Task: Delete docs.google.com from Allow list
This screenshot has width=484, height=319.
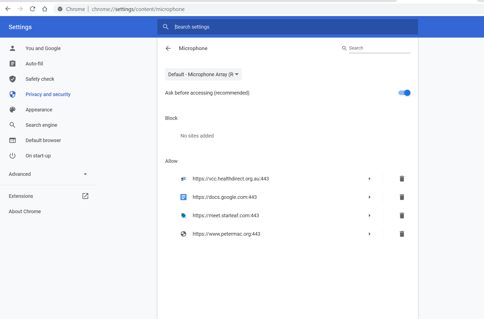Action: pyautogui.click(x=402, y=197)
